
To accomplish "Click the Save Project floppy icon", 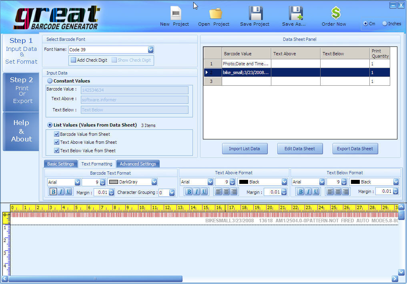I will point(256,13).
